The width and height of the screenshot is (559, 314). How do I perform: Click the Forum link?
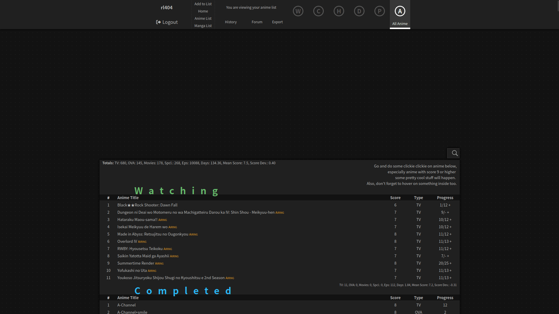[x=257, y=22]
